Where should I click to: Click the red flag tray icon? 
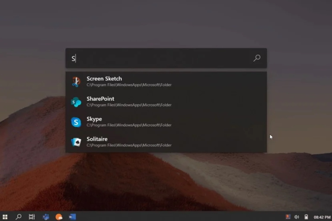[x=288, y=217]
